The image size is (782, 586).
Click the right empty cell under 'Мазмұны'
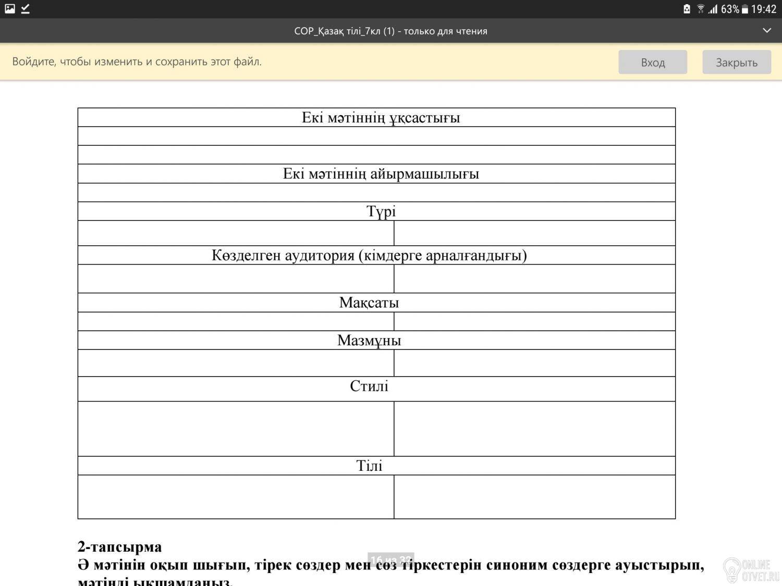[x=534, y=363]
